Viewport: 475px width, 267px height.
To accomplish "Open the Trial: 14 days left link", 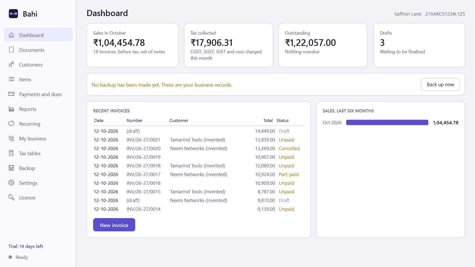I will [26, 246].
